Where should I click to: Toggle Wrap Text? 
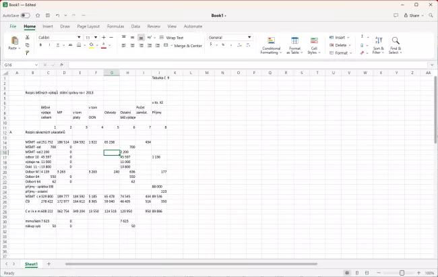[171, 38]
